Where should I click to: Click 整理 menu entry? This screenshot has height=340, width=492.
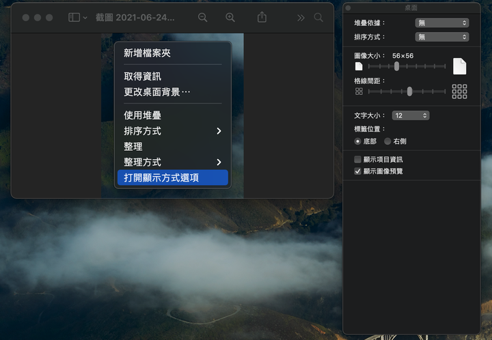tap(173, 146)
